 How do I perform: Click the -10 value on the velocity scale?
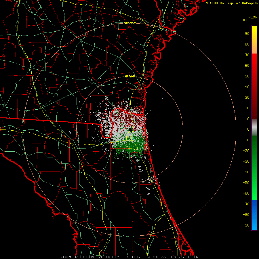[246, 140]
